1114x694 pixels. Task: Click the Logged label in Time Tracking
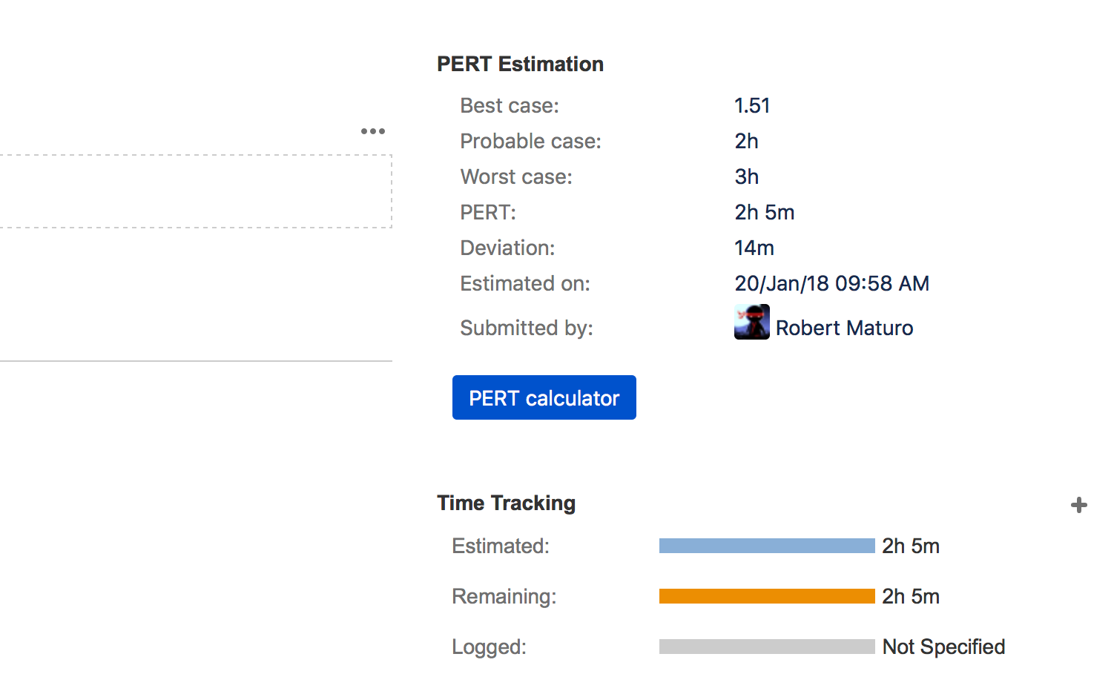[490, 647]
